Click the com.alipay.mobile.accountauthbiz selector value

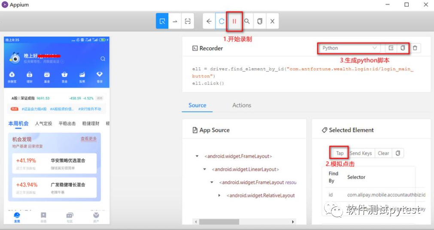[386, 194]
